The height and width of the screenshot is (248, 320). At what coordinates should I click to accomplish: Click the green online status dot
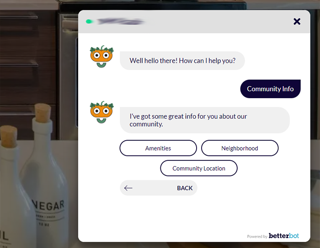(x=89, y=21)
